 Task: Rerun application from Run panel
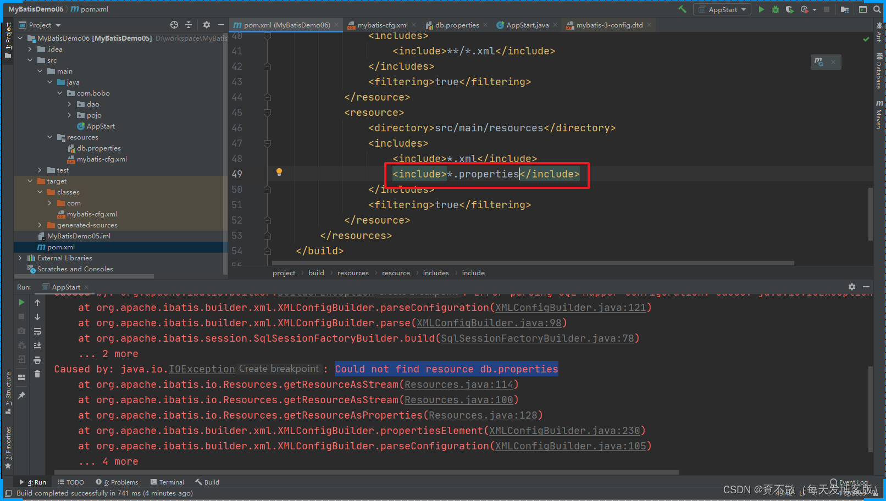(x=21, y=302)
